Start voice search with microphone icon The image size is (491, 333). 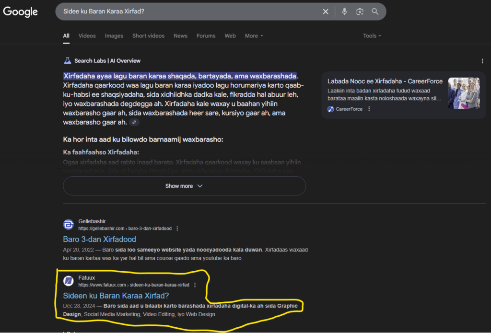coord(344,11)
